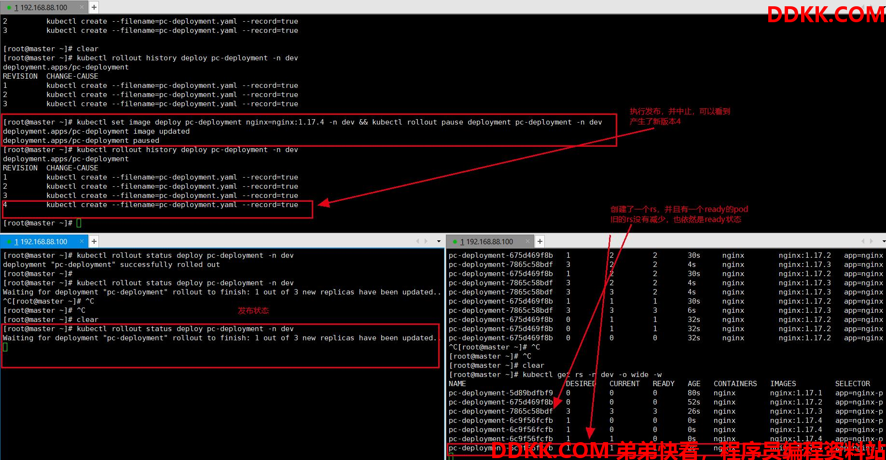The width and height of the screenshot is (886, 460).
Task: Click the SELECTOR column header
Action: (x=853, y=384)
